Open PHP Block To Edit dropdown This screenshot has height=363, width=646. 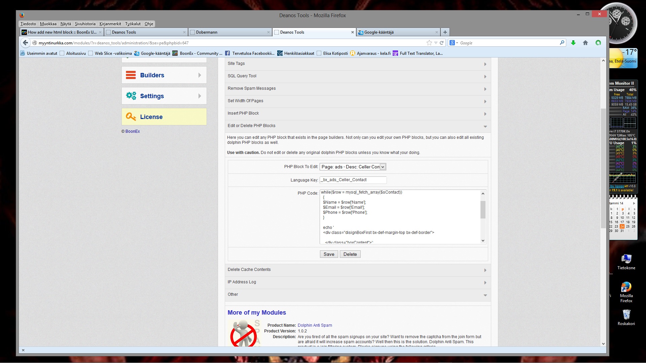(353, 167)
